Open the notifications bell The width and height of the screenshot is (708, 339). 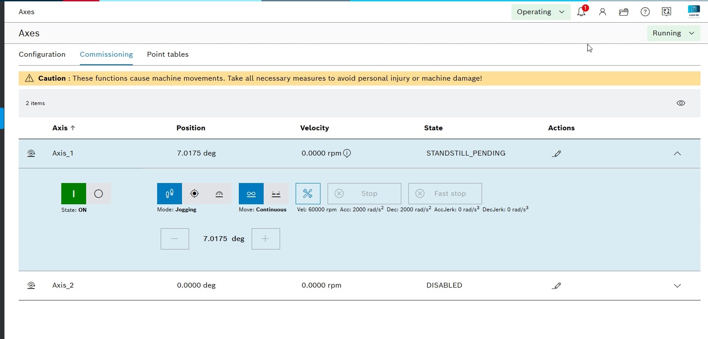click(x=581, y=12)
